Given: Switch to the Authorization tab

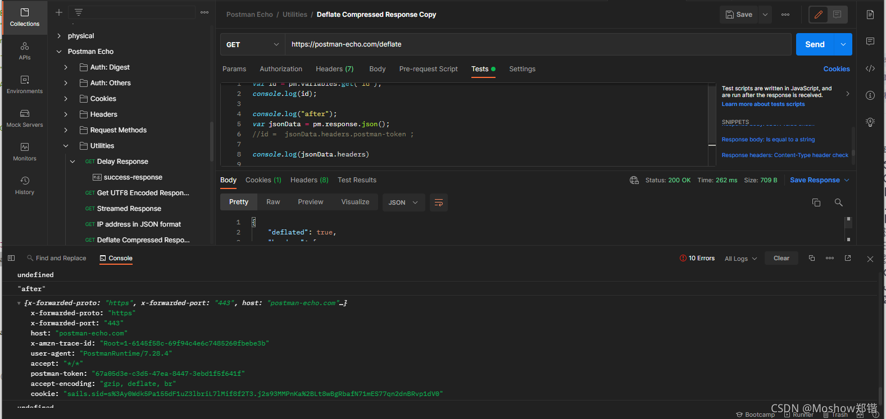Looking at the screenshot, I should 281,69.
